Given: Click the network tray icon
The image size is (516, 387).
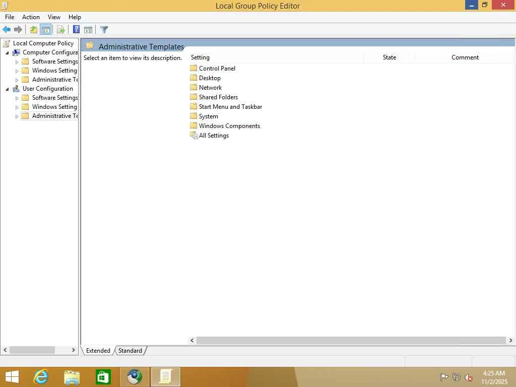Looking at the screenshot, I should (x=456, y=377).
